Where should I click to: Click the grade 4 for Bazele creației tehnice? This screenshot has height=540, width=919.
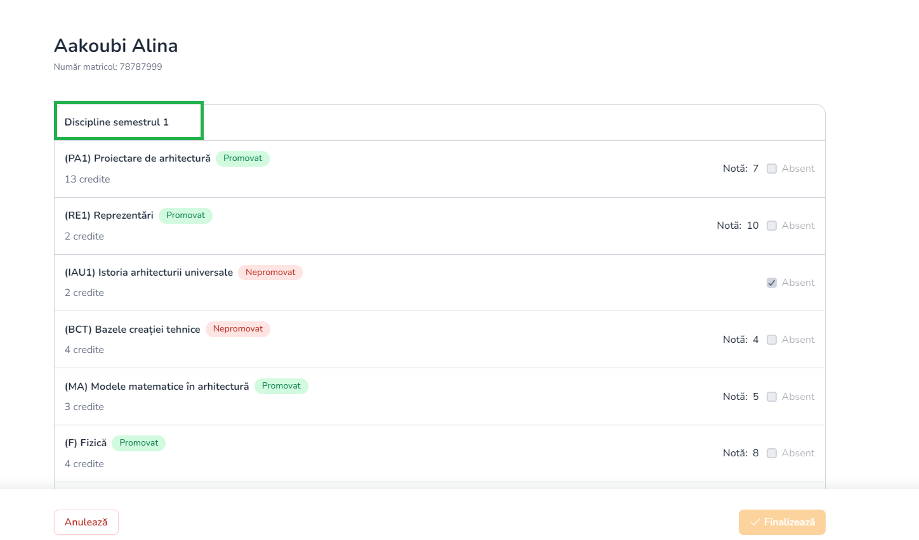tap(755, 340)
